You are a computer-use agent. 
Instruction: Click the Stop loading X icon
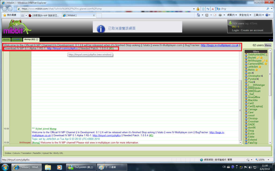click(212, 9)
